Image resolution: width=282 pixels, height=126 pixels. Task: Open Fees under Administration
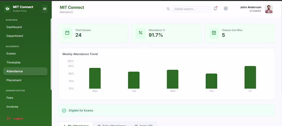25,98
